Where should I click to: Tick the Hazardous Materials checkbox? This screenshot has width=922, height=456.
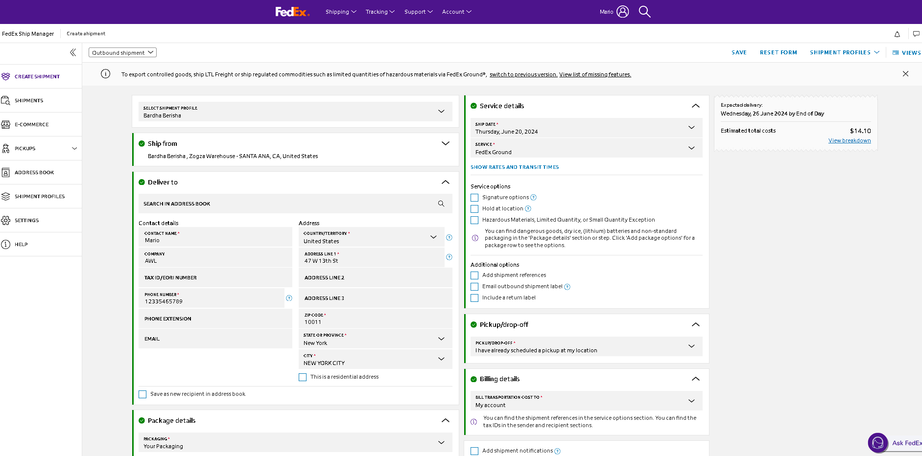[x=474, y=220]
